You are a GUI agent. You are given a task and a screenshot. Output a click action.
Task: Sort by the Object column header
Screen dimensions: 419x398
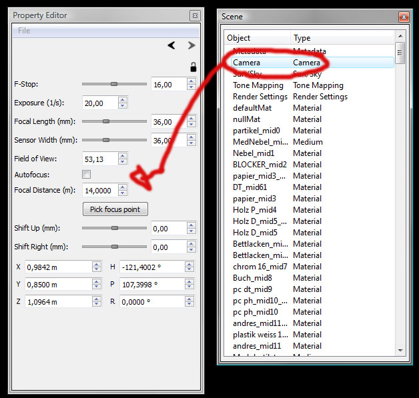tap(257, 38)
